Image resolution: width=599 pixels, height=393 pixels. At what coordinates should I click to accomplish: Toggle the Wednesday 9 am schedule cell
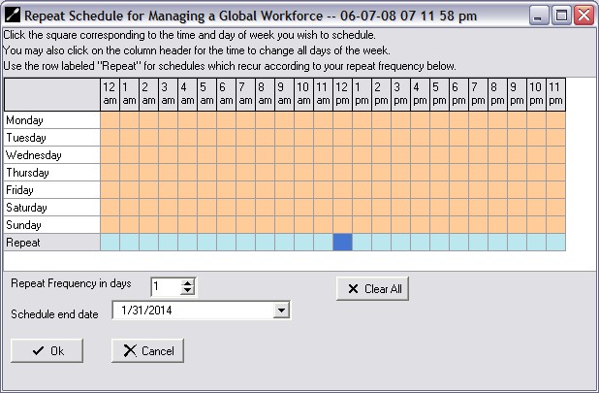(x=284, y=155)
